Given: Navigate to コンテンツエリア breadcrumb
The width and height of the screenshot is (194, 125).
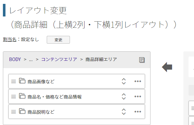Looking at the screenshot, I should point(59,59).
